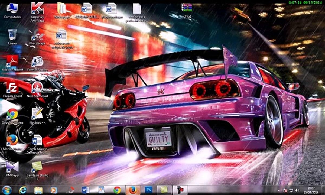Show hidden system tray icons
Viewport: 325px width, 195px height.
pyautogui.click(x=279, y=190)
